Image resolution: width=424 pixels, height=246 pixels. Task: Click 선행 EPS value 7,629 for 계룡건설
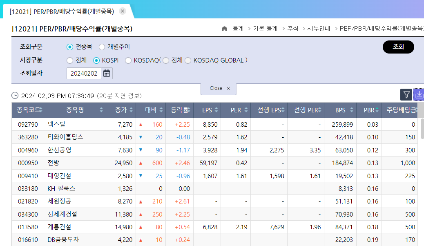[x=277, y=227]
